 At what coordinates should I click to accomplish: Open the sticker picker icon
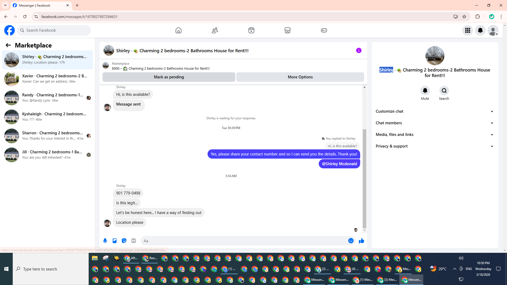pos(124,241)
